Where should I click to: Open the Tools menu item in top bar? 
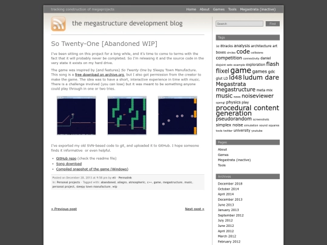(232, 9)
